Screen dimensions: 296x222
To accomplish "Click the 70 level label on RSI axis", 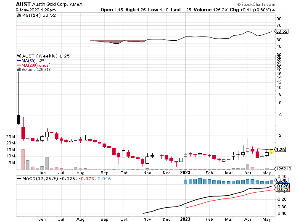I will click(279, 26).
